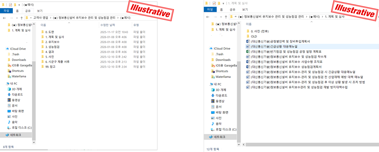Go back in the left Explorer window
The image size is (379, 152).
click(x=4, y=18)
